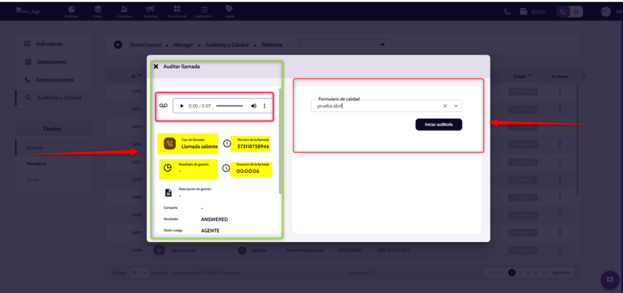Go back using the breadcrumb arrow icon

[x=118, y=44]
